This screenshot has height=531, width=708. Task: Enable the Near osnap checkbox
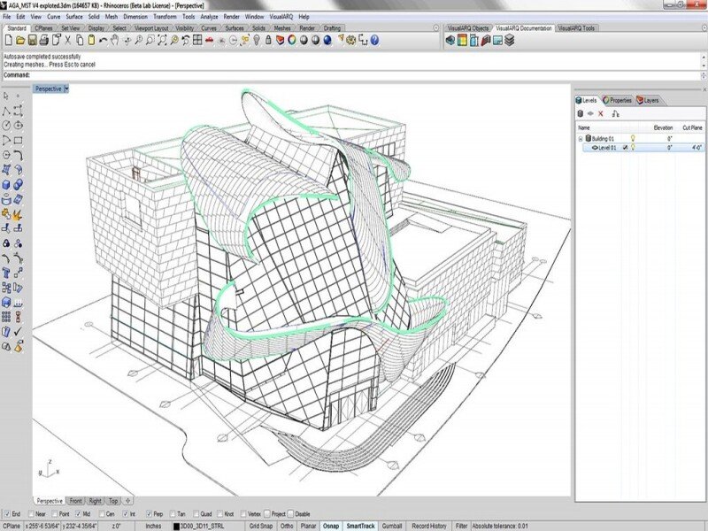[x=33, y=513]
